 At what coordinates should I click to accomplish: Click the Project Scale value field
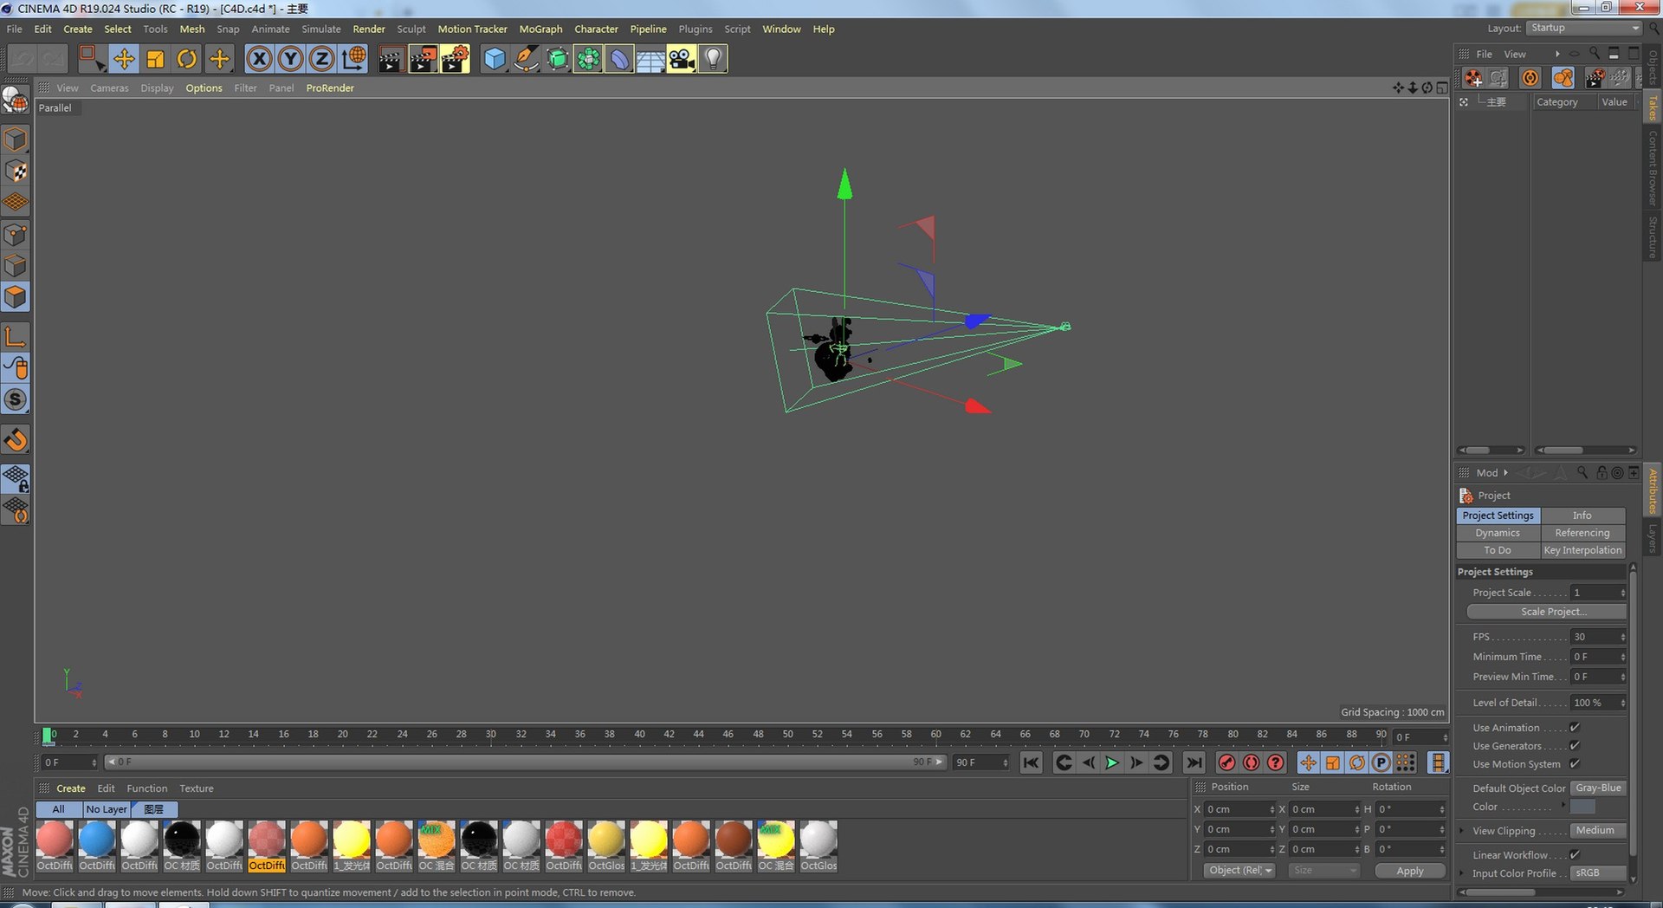pos(1599,593)
